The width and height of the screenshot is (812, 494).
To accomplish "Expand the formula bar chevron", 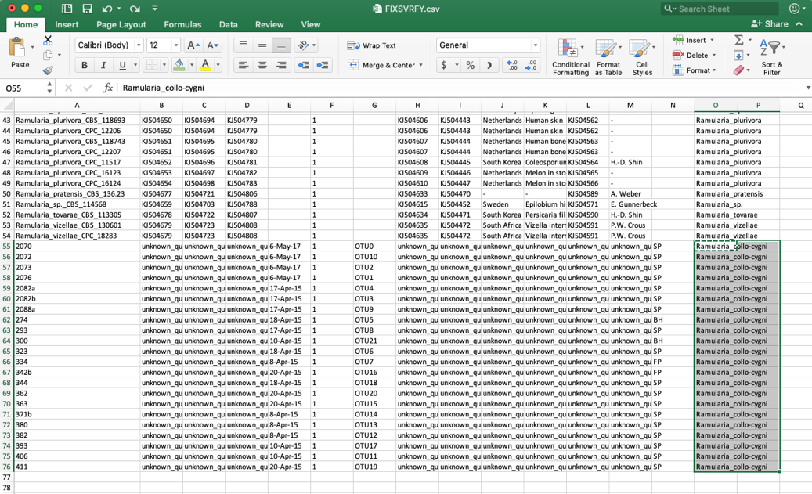I will pos(808,88).
